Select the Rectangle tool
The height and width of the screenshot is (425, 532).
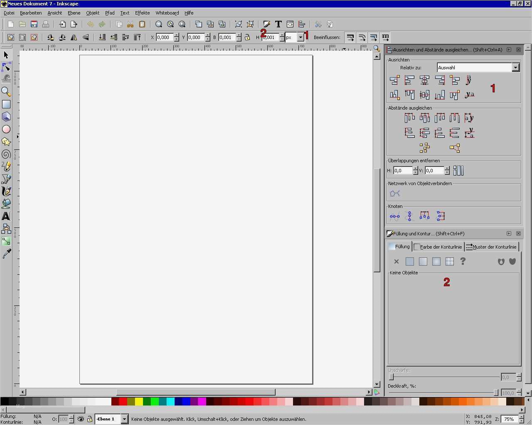click(x=6, y=104)
